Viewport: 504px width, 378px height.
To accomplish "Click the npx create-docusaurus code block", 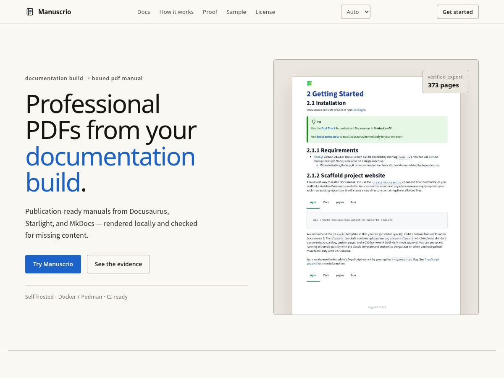I will click(377, 220).
